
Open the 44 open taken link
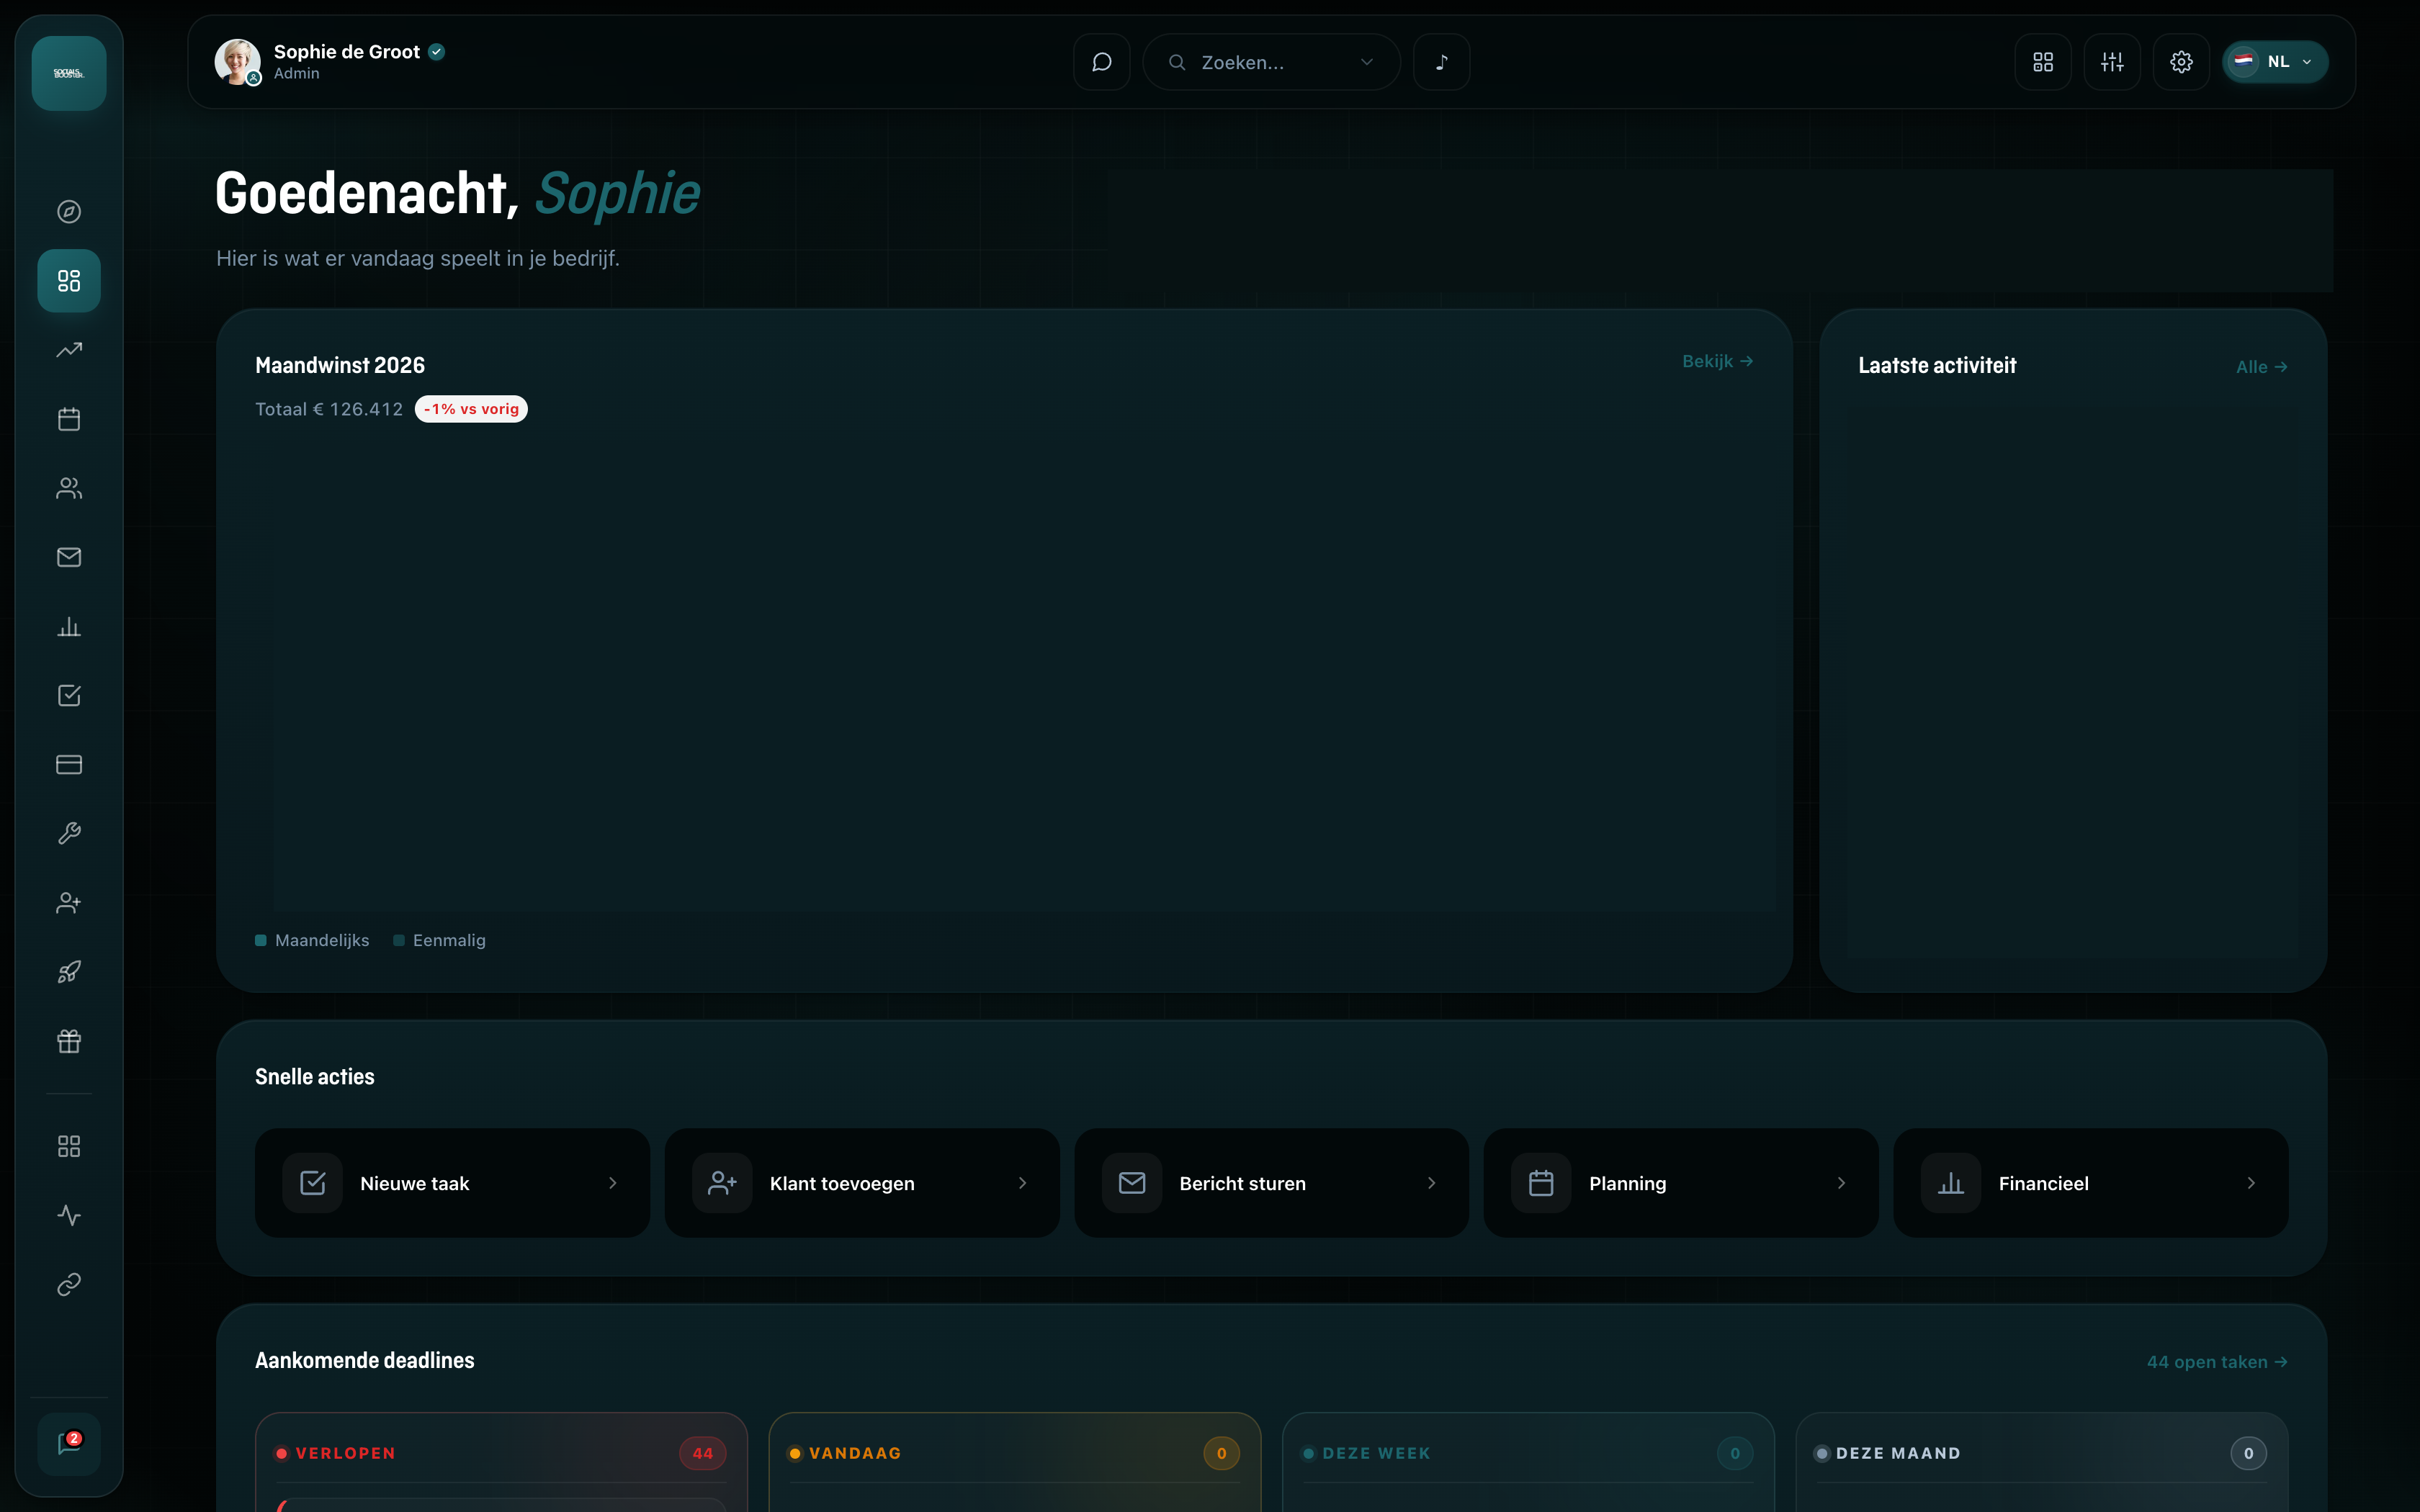[2217, 1362]
